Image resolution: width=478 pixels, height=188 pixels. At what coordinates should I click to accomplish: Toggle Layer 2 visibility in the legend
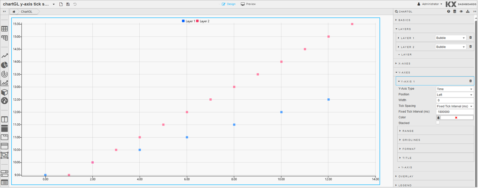pyautogui.click(x=203, y=21)
